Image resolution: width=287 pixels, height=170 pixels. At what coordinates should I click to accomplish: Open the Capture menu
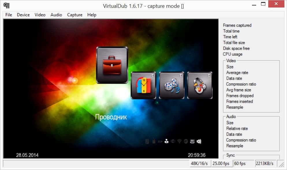click(x=75, y=15)
